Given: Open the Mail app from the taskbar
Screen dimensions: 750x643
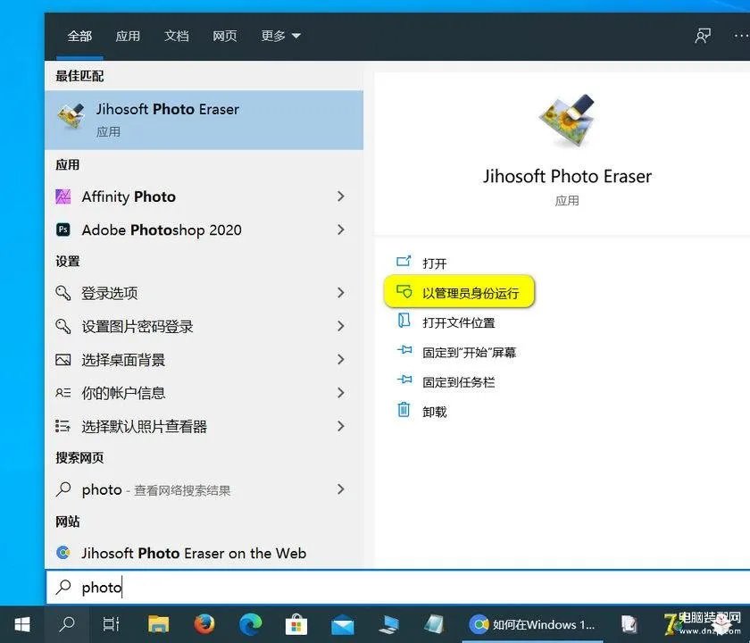Looking at the screenshot, I should point(342,624).
